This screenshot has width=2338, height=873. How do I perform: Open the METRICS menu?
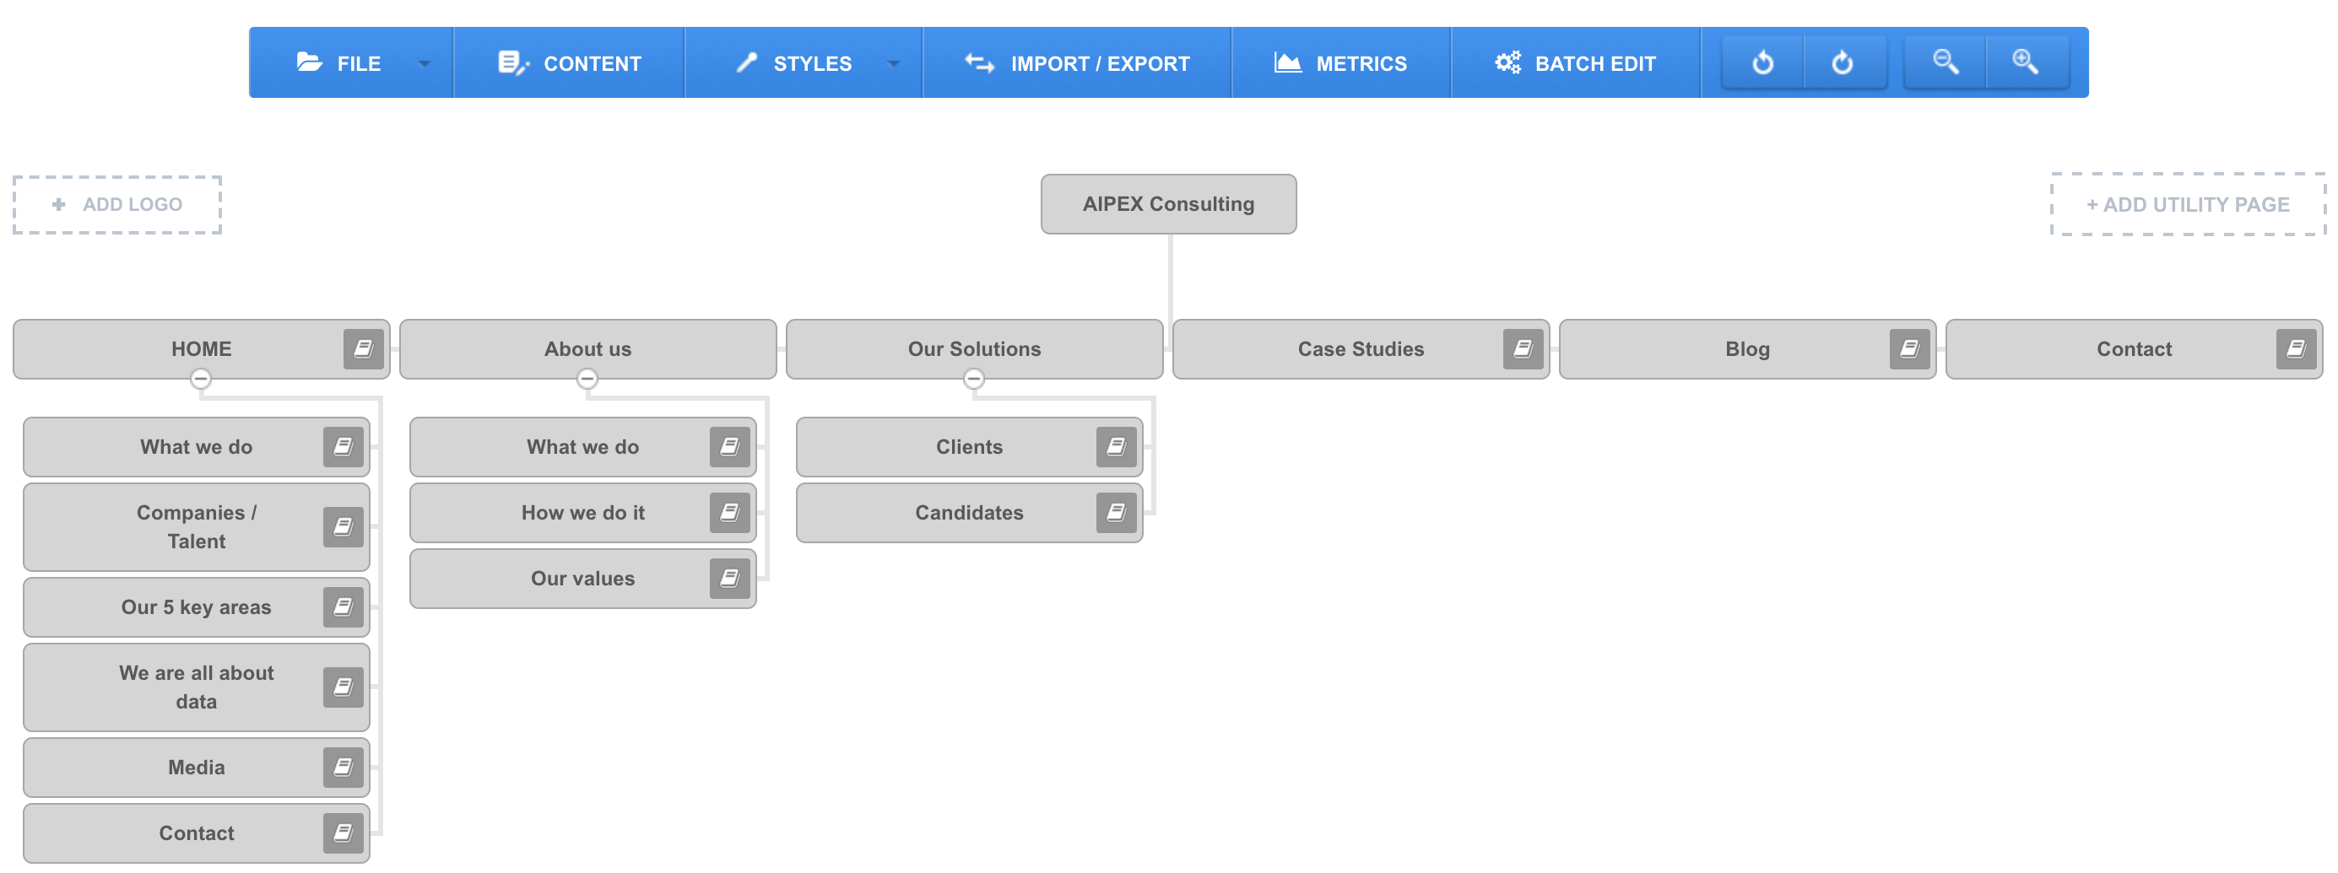pyautogui.click(x=1340, y=63)
